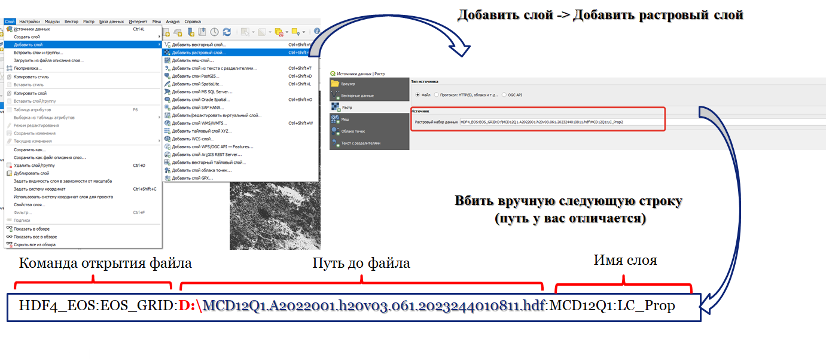This screenshot has width=826, height=361.
Task: Open the Настройки menu
Action: pyautogui.click(x=29, y=22)
